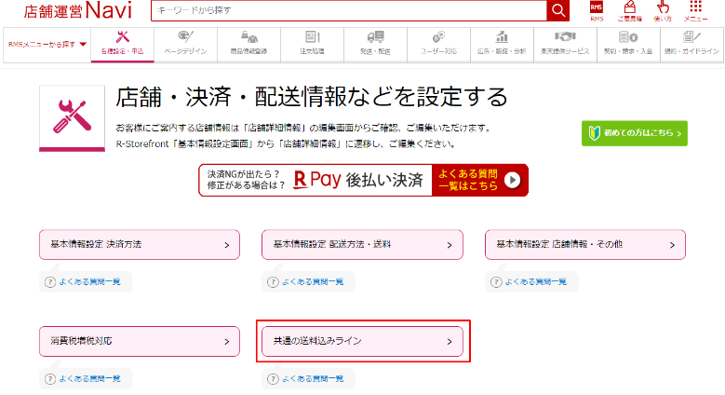Image resolution: width=725 pixels, height=395 pixels.
Task: Open the メニュー grid icon
Action: tap(695, 11)
